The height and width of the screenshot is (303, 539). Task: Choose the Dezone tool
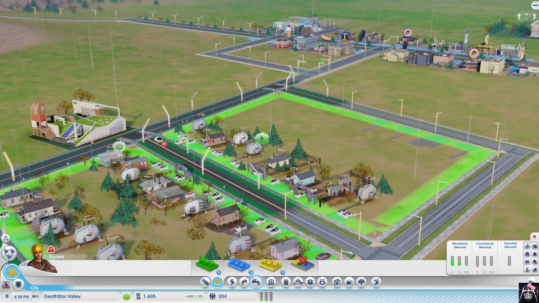pos(303,264)
